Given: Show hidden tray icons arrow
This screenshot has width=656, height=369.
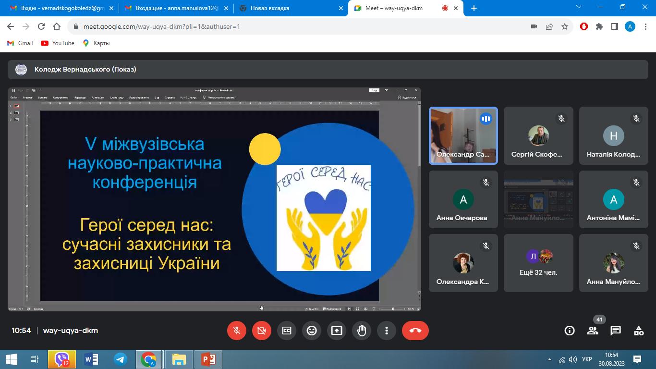Looking at the screenshot, I should (550, 359).
